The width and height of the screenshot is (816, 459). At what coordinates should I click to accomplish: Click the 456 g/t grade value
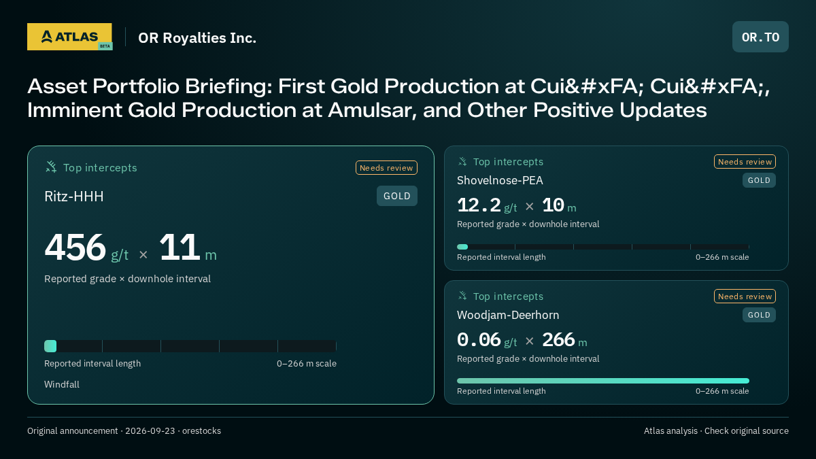click(86, 248)
